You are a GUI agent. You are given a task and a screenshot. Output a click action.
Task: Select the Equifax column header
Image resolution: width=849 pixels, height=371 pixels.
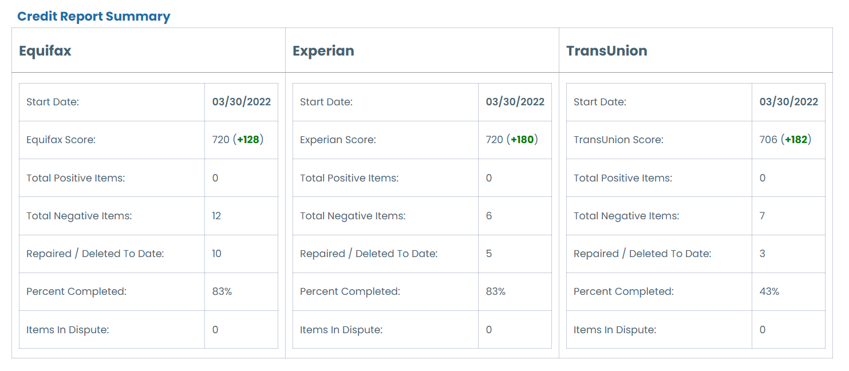point(45,50)
